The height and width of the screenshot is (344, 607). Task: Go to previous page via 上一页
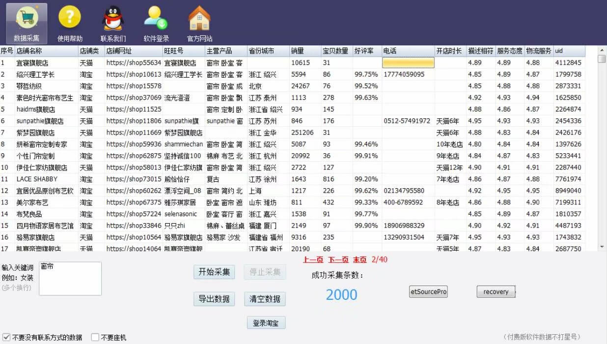tap(313, 259)
